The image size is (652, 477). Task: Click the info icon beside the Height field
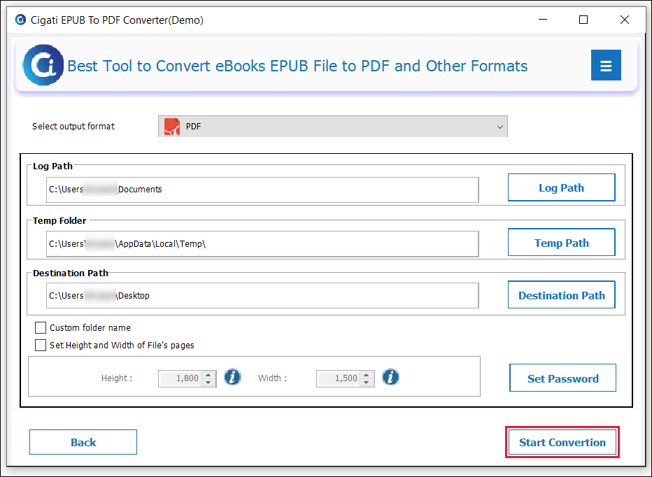tap(232, 377)
